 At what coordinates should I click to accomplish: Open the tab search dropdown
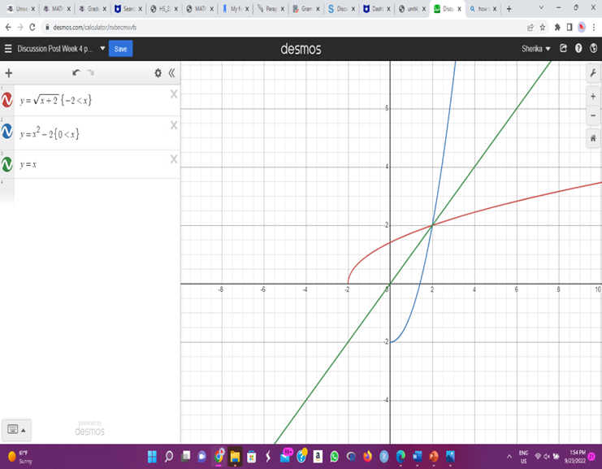(x=541, y=7)
